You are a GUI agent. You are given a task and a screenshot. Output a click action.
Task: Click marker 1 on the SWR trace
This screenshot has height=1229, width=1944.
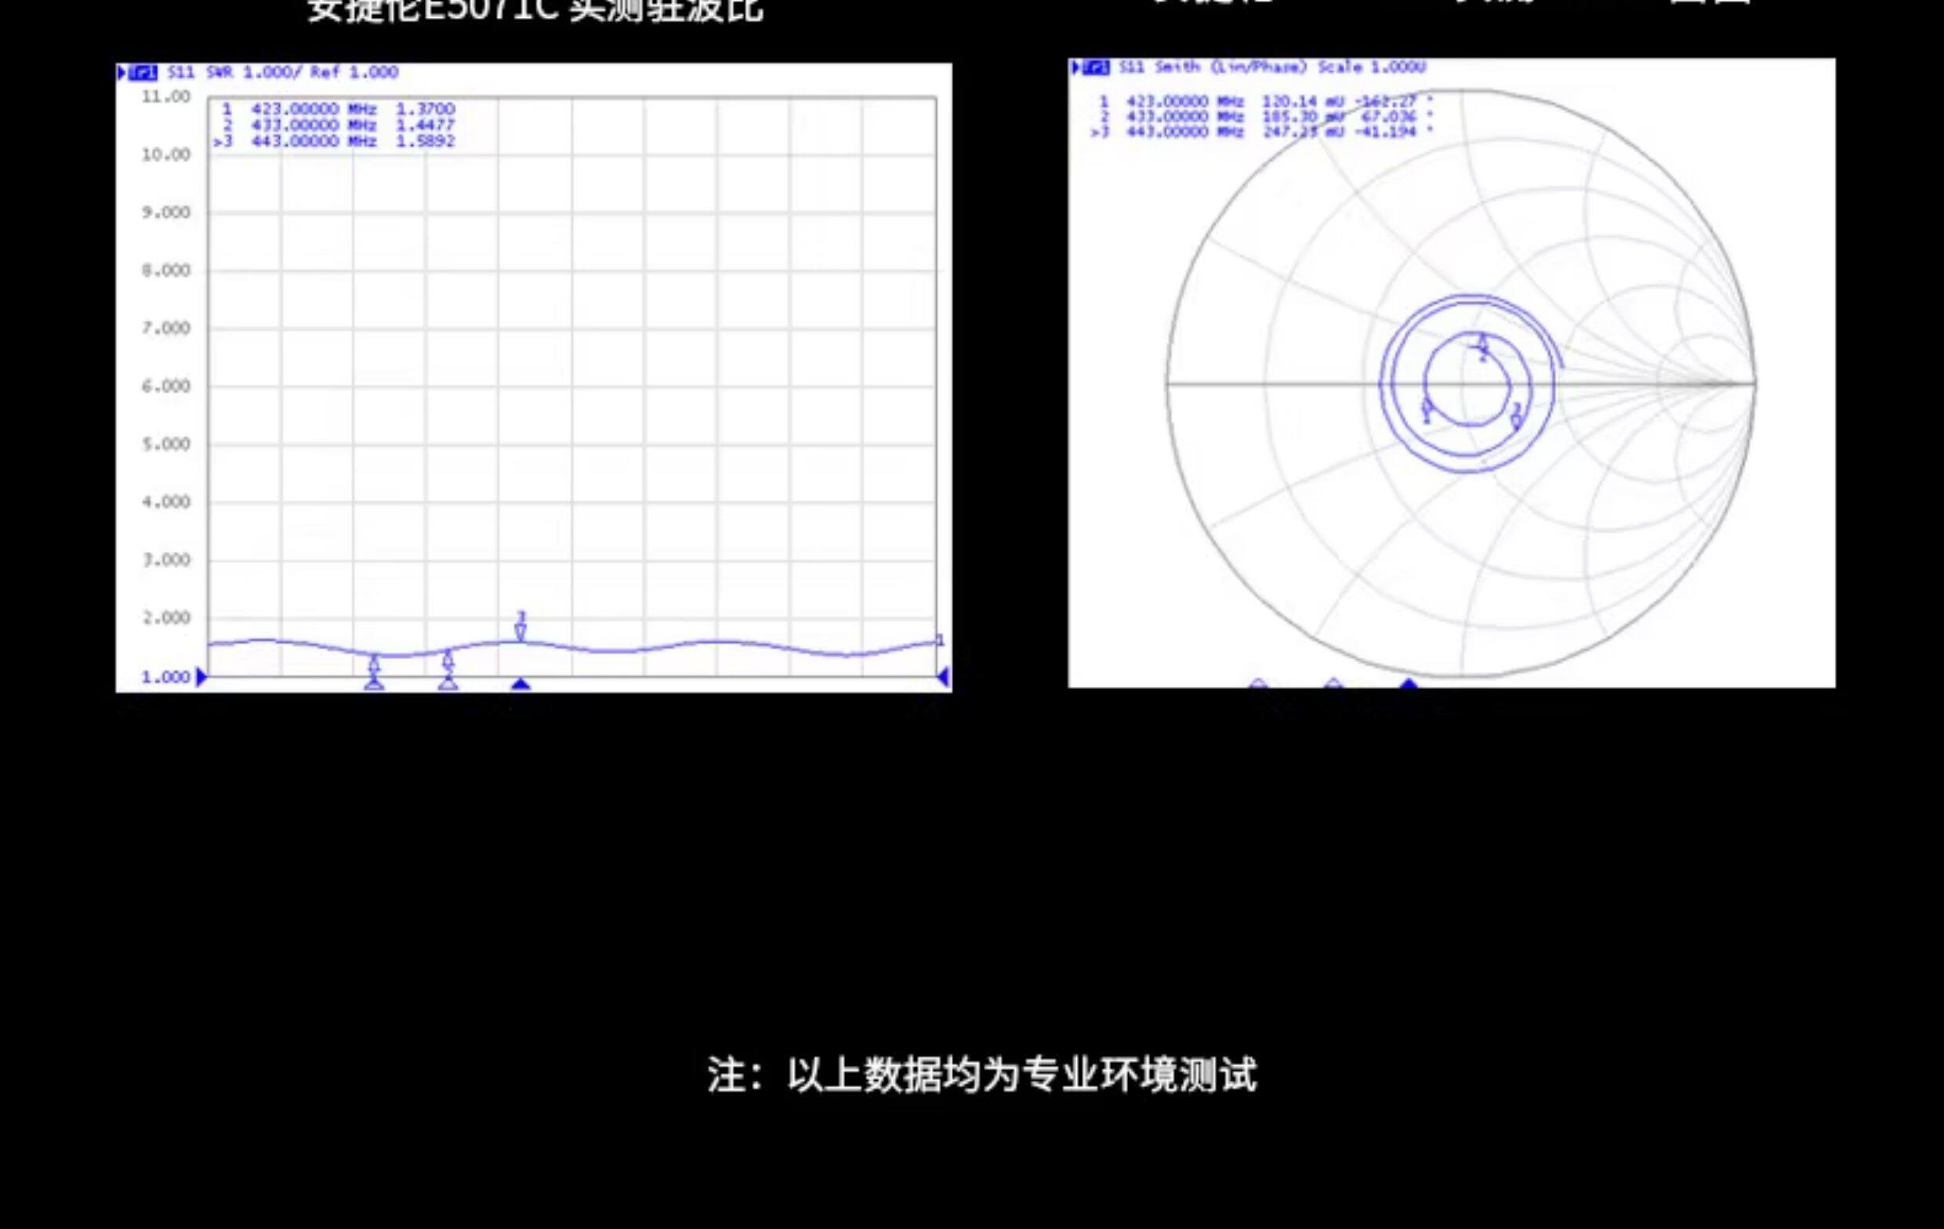pyautogui.click(x=374, y=665)
